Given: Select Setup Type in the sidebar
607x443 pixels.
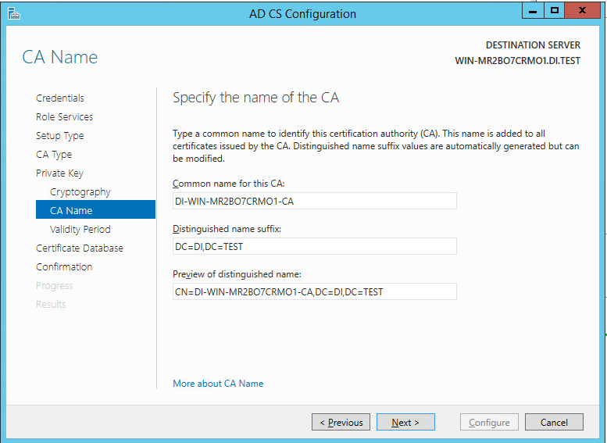Looking at the screenshot, I should [x=59, y=135].
